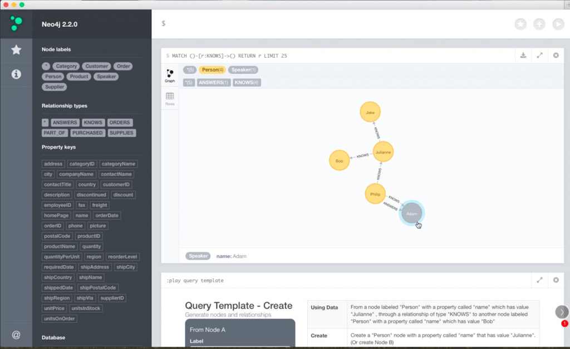Click the Speaker(1) label in result
This screenshot has height=349, width=570.
coord(243,69)
